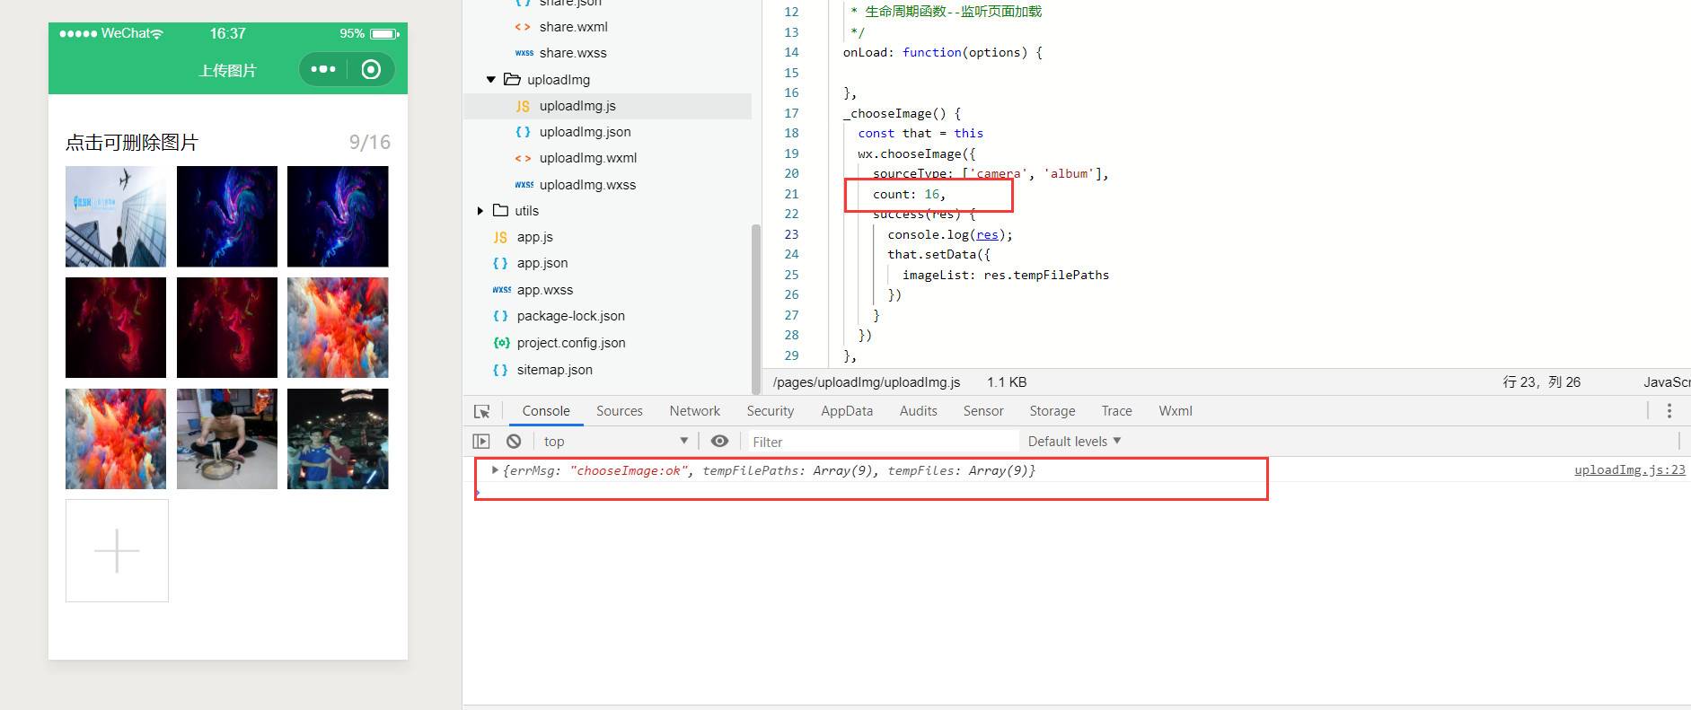The image size is (1691, 710).
Task: Open app.js file
Action: pos(535,237)
